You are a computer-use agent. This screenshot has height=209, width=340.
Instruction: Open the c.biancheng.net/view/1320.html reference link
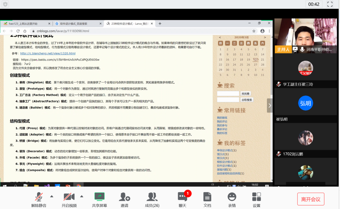tap(48, 53)
